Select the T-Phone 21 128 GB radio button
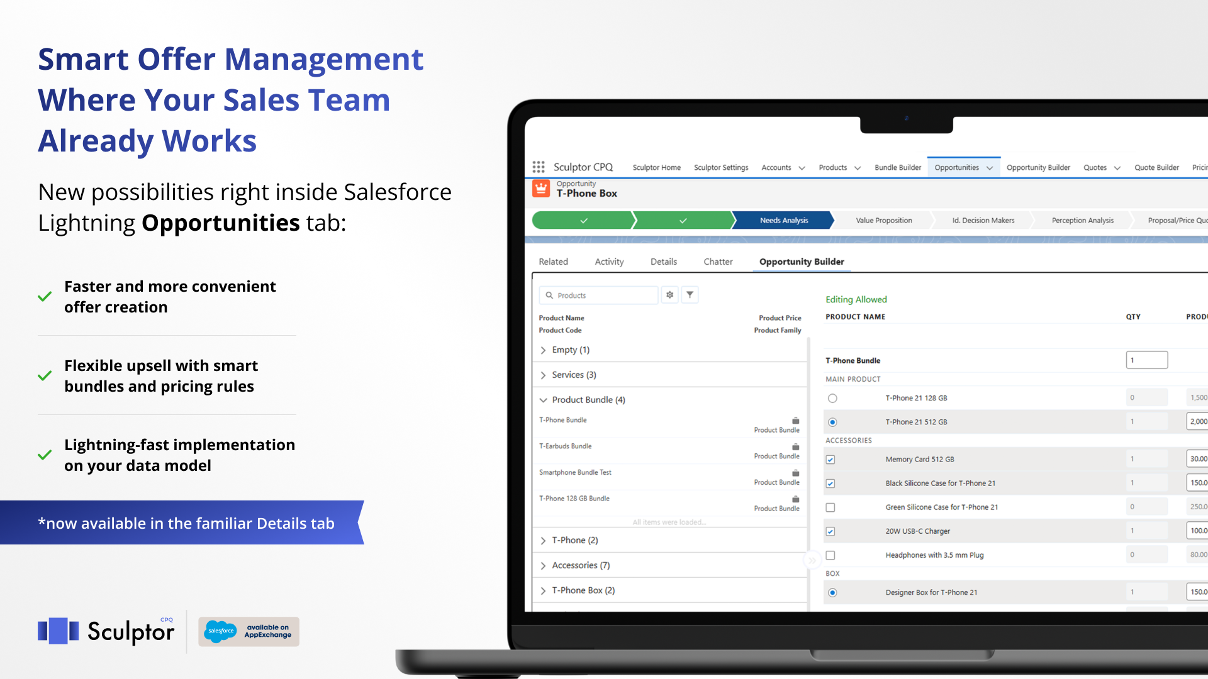The height and width of the screenshot is (679, 1208). click(x=832, y=399)
